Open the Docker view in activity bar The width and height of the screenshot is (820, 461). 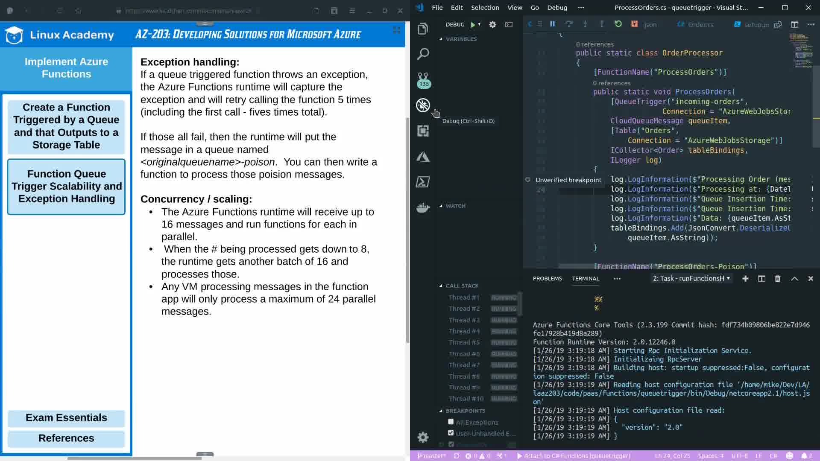tap(423, 207)
